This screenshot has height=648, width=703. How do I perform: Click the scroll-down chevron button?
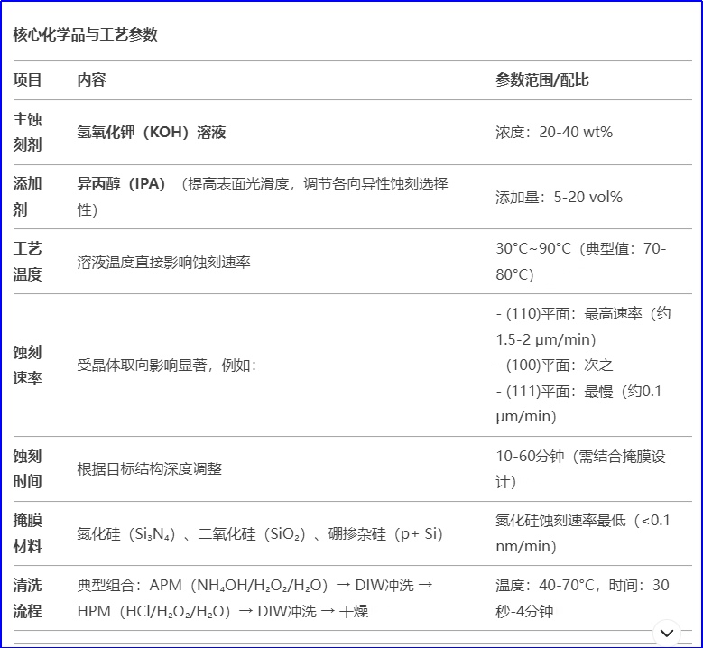pyautogui.click(x=667, y=633)
